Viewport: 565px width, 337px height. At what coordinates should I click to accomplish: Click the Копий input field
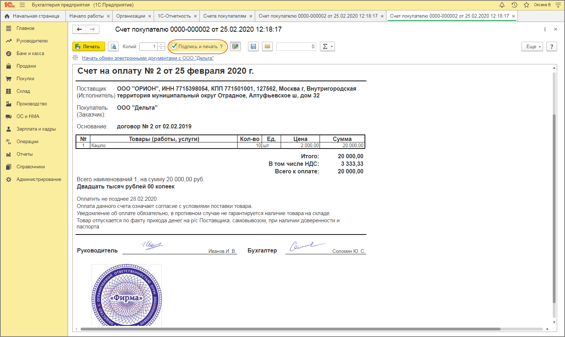coord(149,46)
